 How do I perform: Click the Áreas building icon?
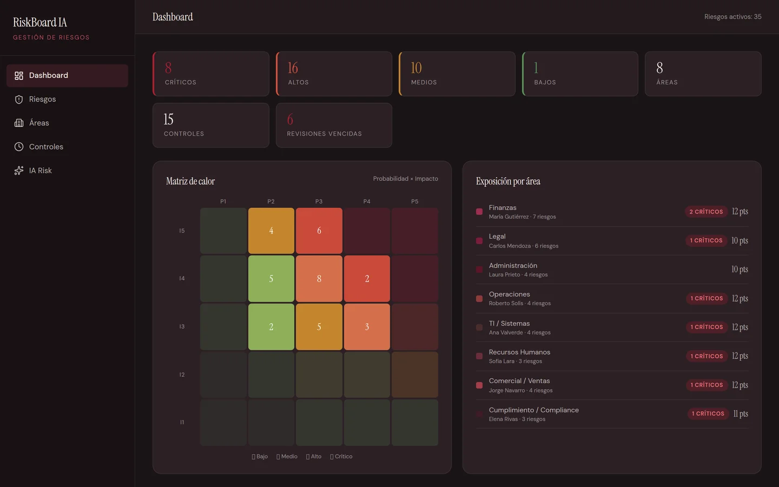click(x=19, y=123)
